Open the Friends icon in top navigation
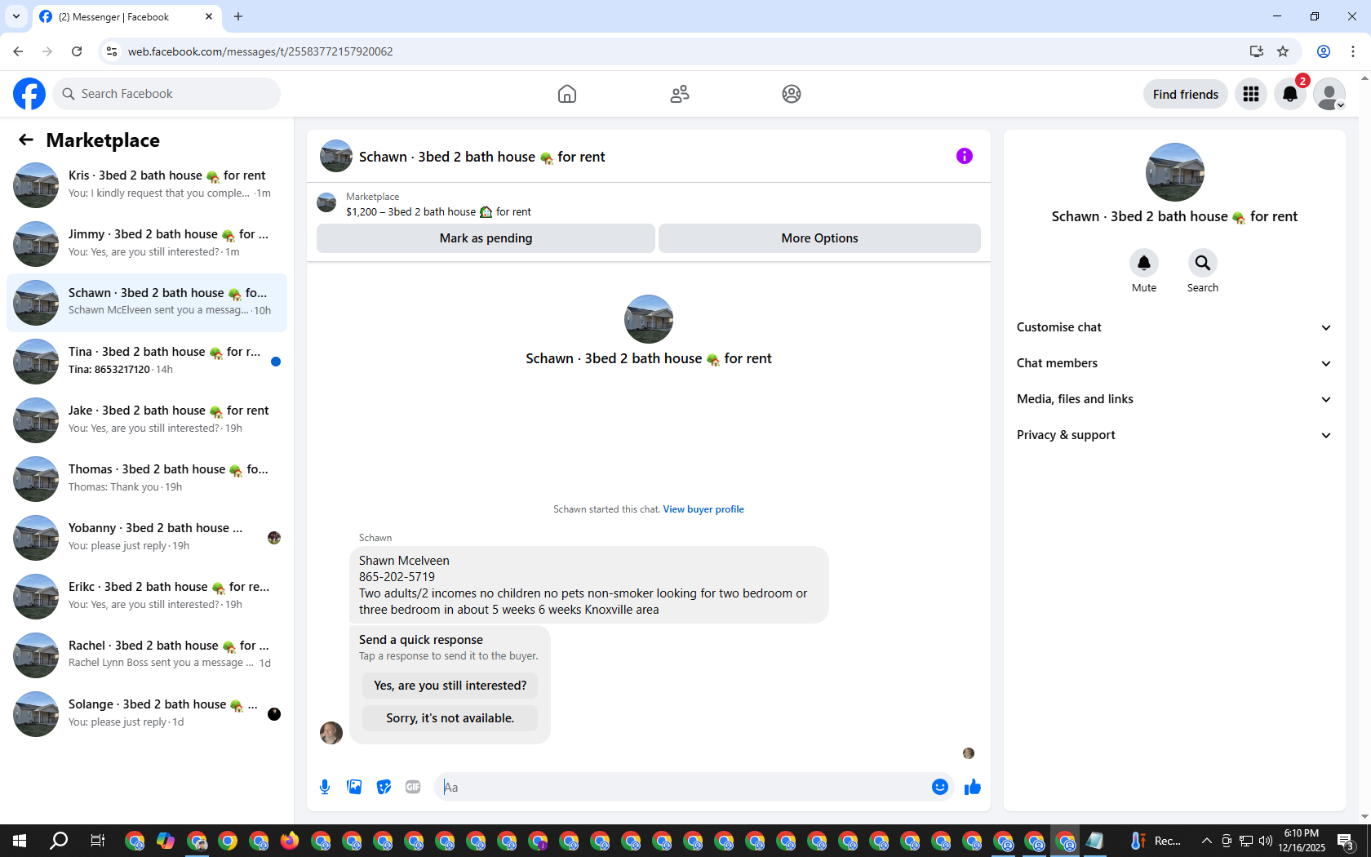 point(680,94)
